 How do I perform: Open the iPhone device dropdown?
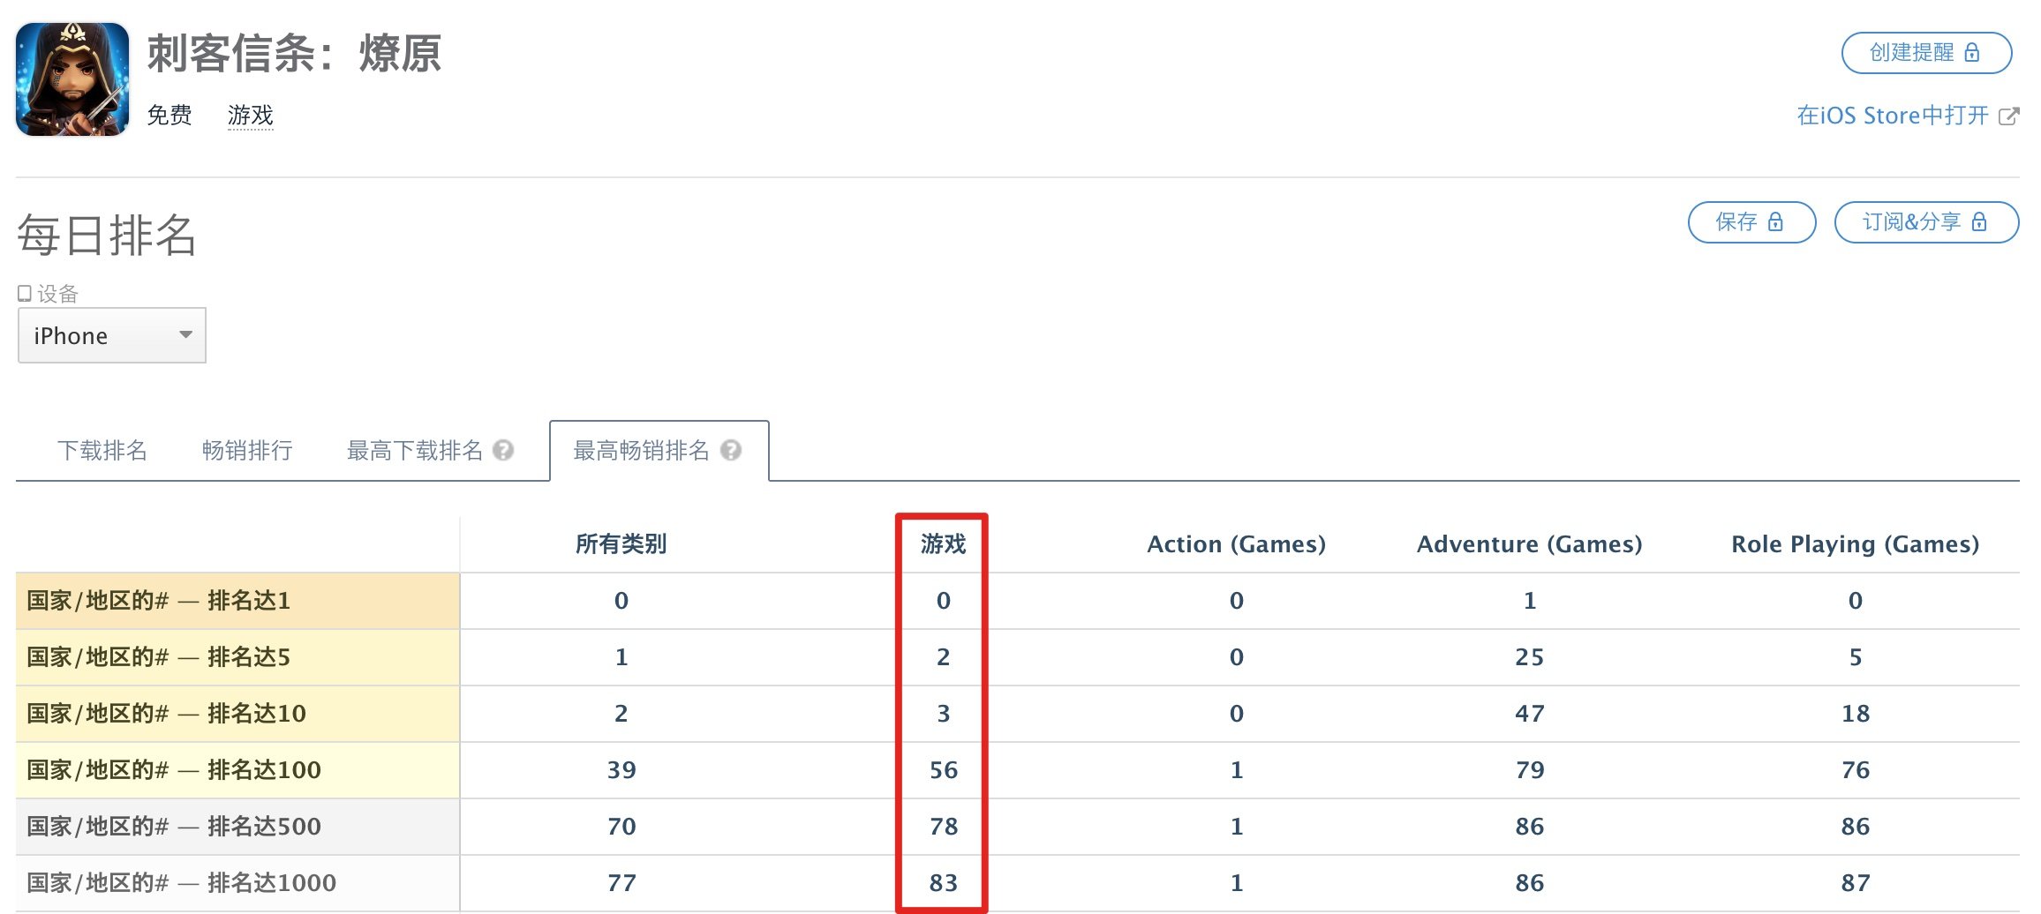coord(112,335)
